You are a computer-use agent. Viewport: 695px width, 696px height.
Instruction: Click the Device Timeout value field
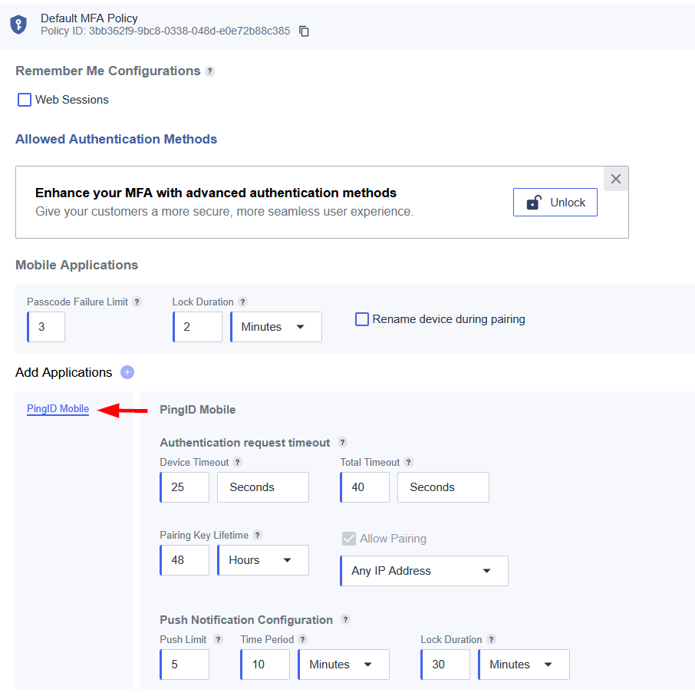[185, 487]
